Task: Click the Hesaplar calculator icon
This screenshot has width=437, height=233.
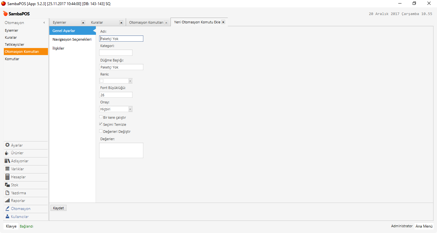Action: (x=7, y=177)
